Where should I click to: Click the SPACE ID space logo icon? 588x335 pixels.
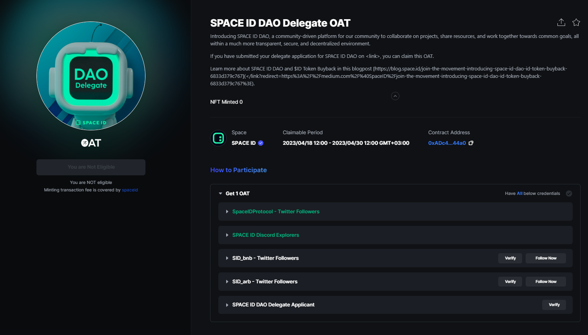[x=218, y=138]
